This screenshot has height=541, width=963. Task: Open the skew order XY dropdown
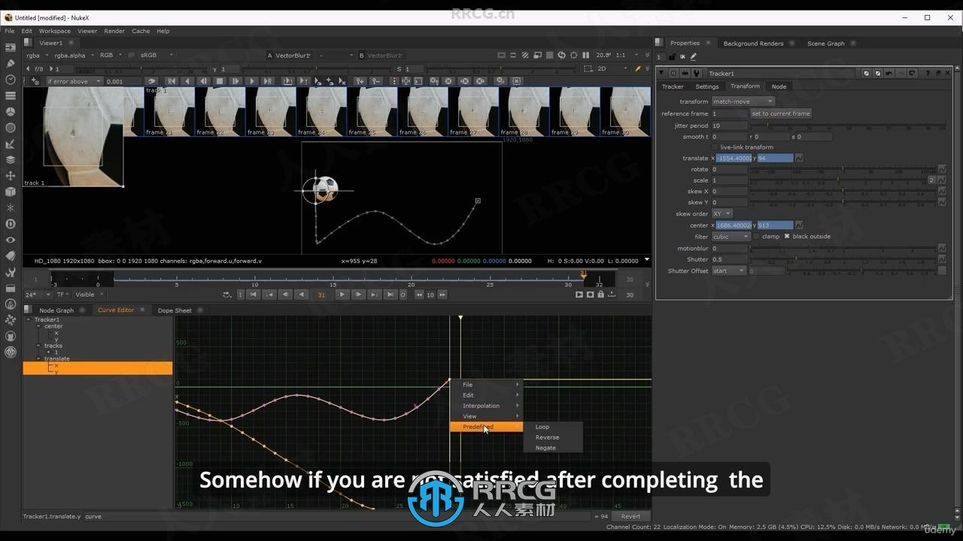722,214
